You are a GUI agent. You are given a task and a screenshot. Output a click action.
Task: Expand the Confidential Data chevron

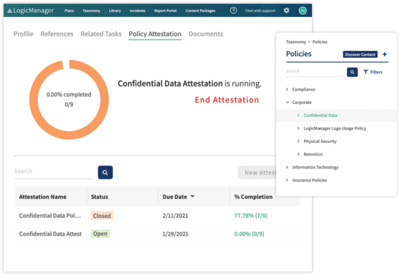tap(298, 115)
